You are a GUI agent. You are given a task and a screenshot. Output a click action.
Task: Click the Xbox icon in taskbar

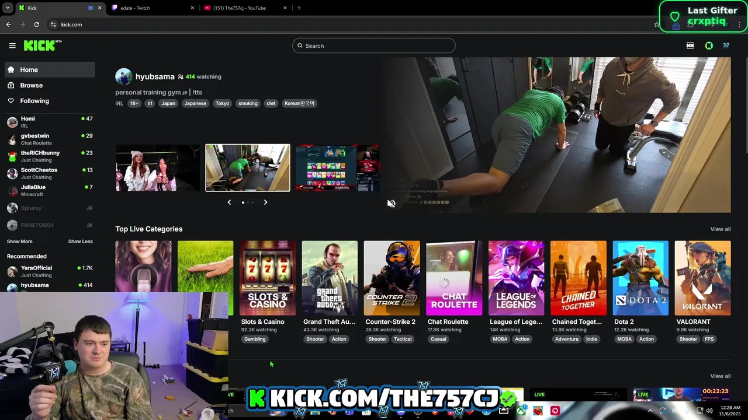[521, 411]
